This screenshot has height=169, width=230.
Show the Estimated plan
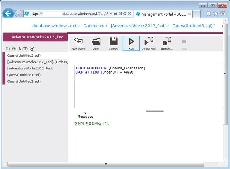pyautogui.click(x=166, y=43)
